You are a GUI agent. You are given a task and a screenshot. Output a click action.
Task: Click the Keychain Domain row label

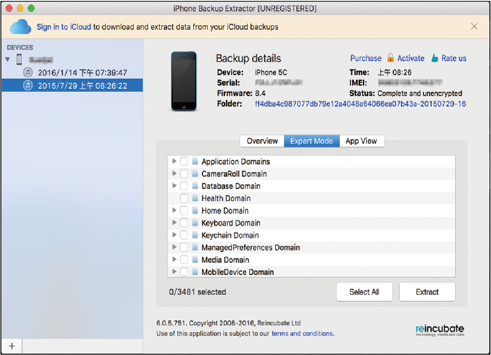click(x=230, y=235)
